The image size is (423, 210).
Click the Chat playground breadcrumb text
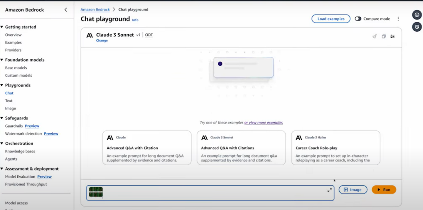coord(133,10)
